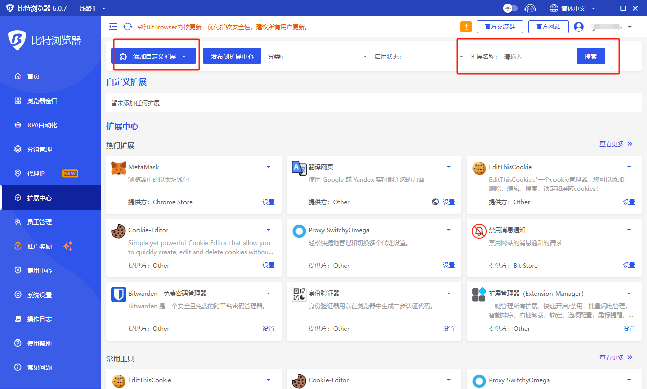This screenshot has height=389, width=647.
Task: Open 代理IP in the sidebar
Action: coord(51,173)
